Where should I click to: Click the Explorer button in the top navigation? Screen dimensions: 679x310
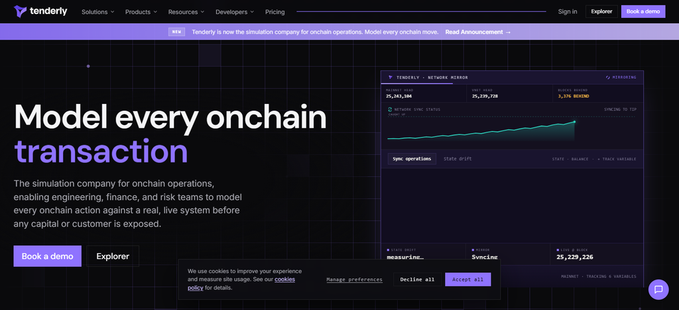click(x=601, y=12)
